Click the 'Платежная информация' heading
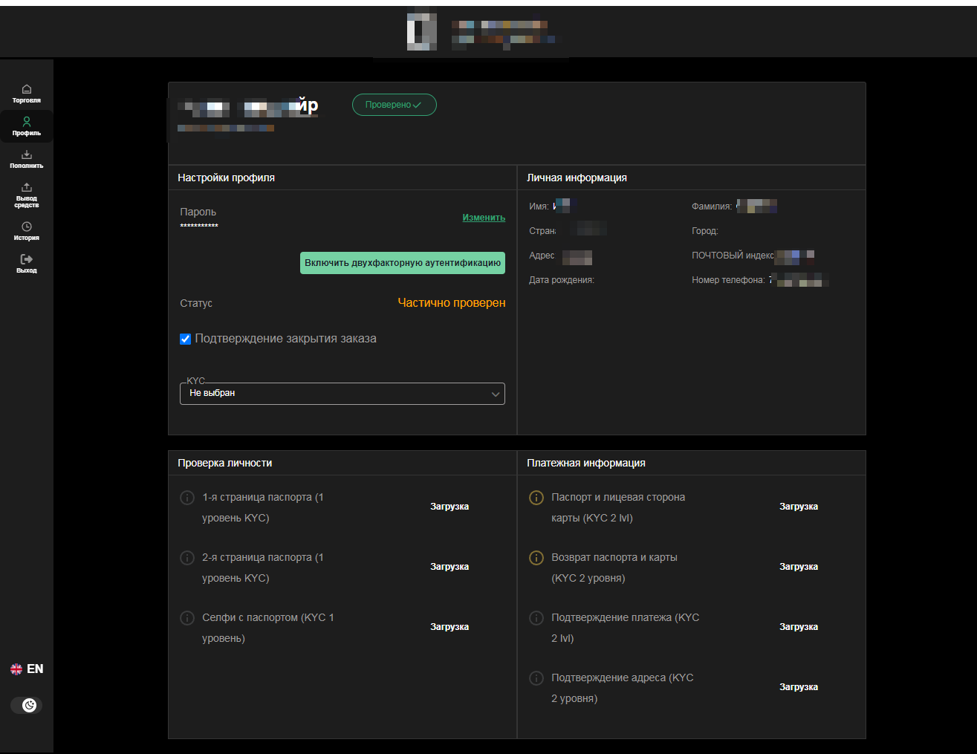This screenshot has width=977, height=754. point(586,463)
